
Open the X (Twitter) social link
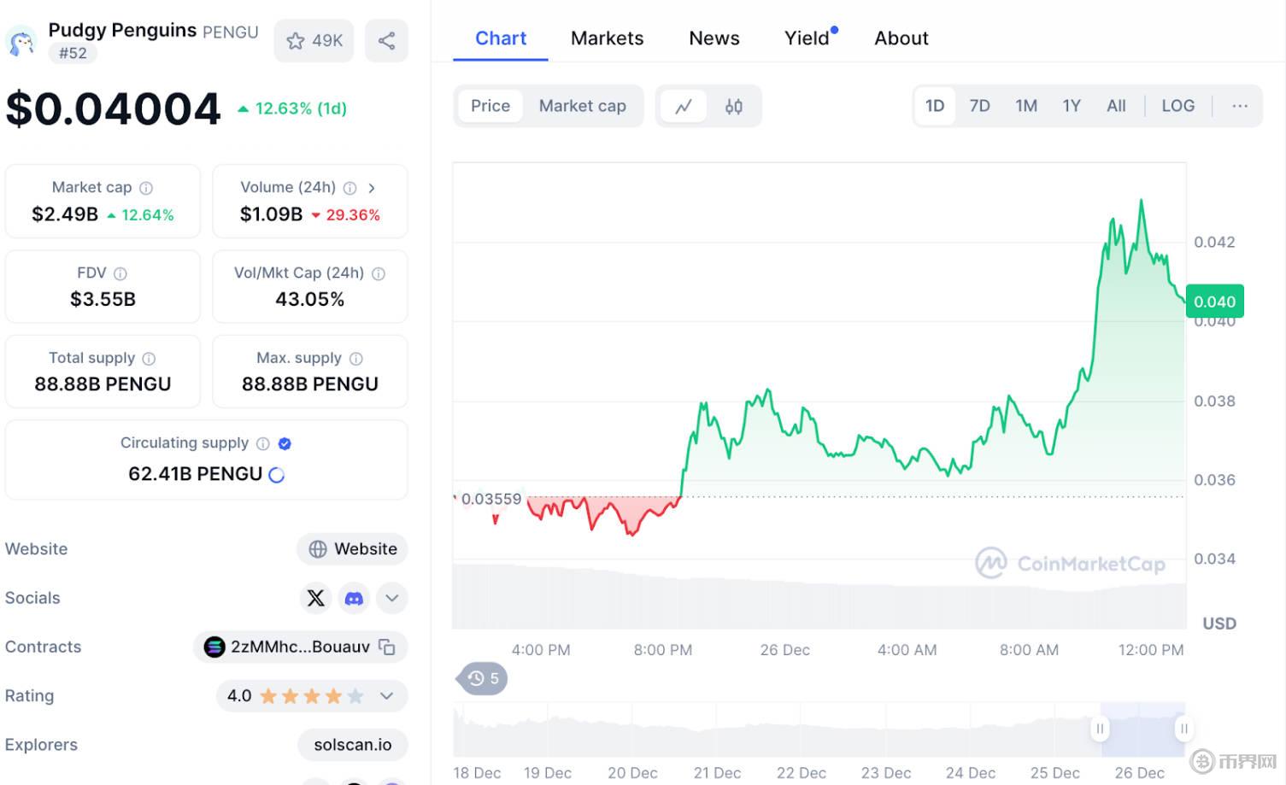point(316,598)
